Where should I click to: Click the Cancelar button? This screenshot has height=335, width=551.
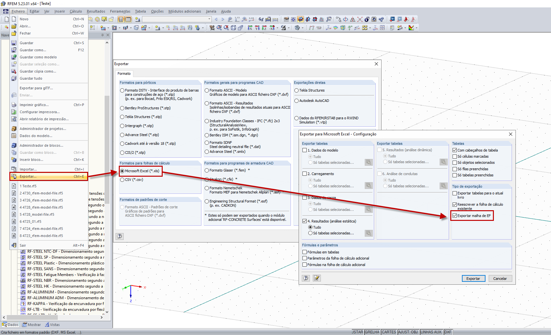[500, 278]
